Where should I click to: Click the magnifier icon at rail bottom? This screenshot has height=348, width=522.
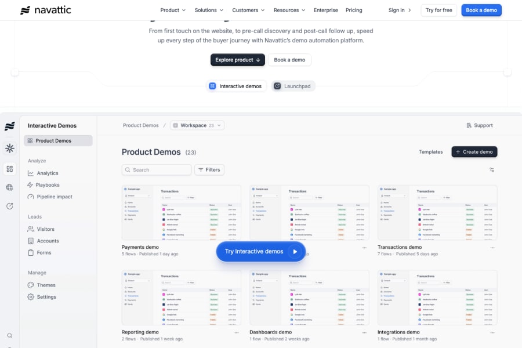10,336
